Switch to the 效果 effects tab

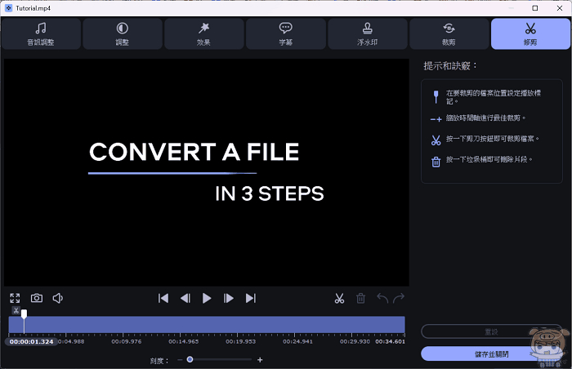tap(204, 33)
